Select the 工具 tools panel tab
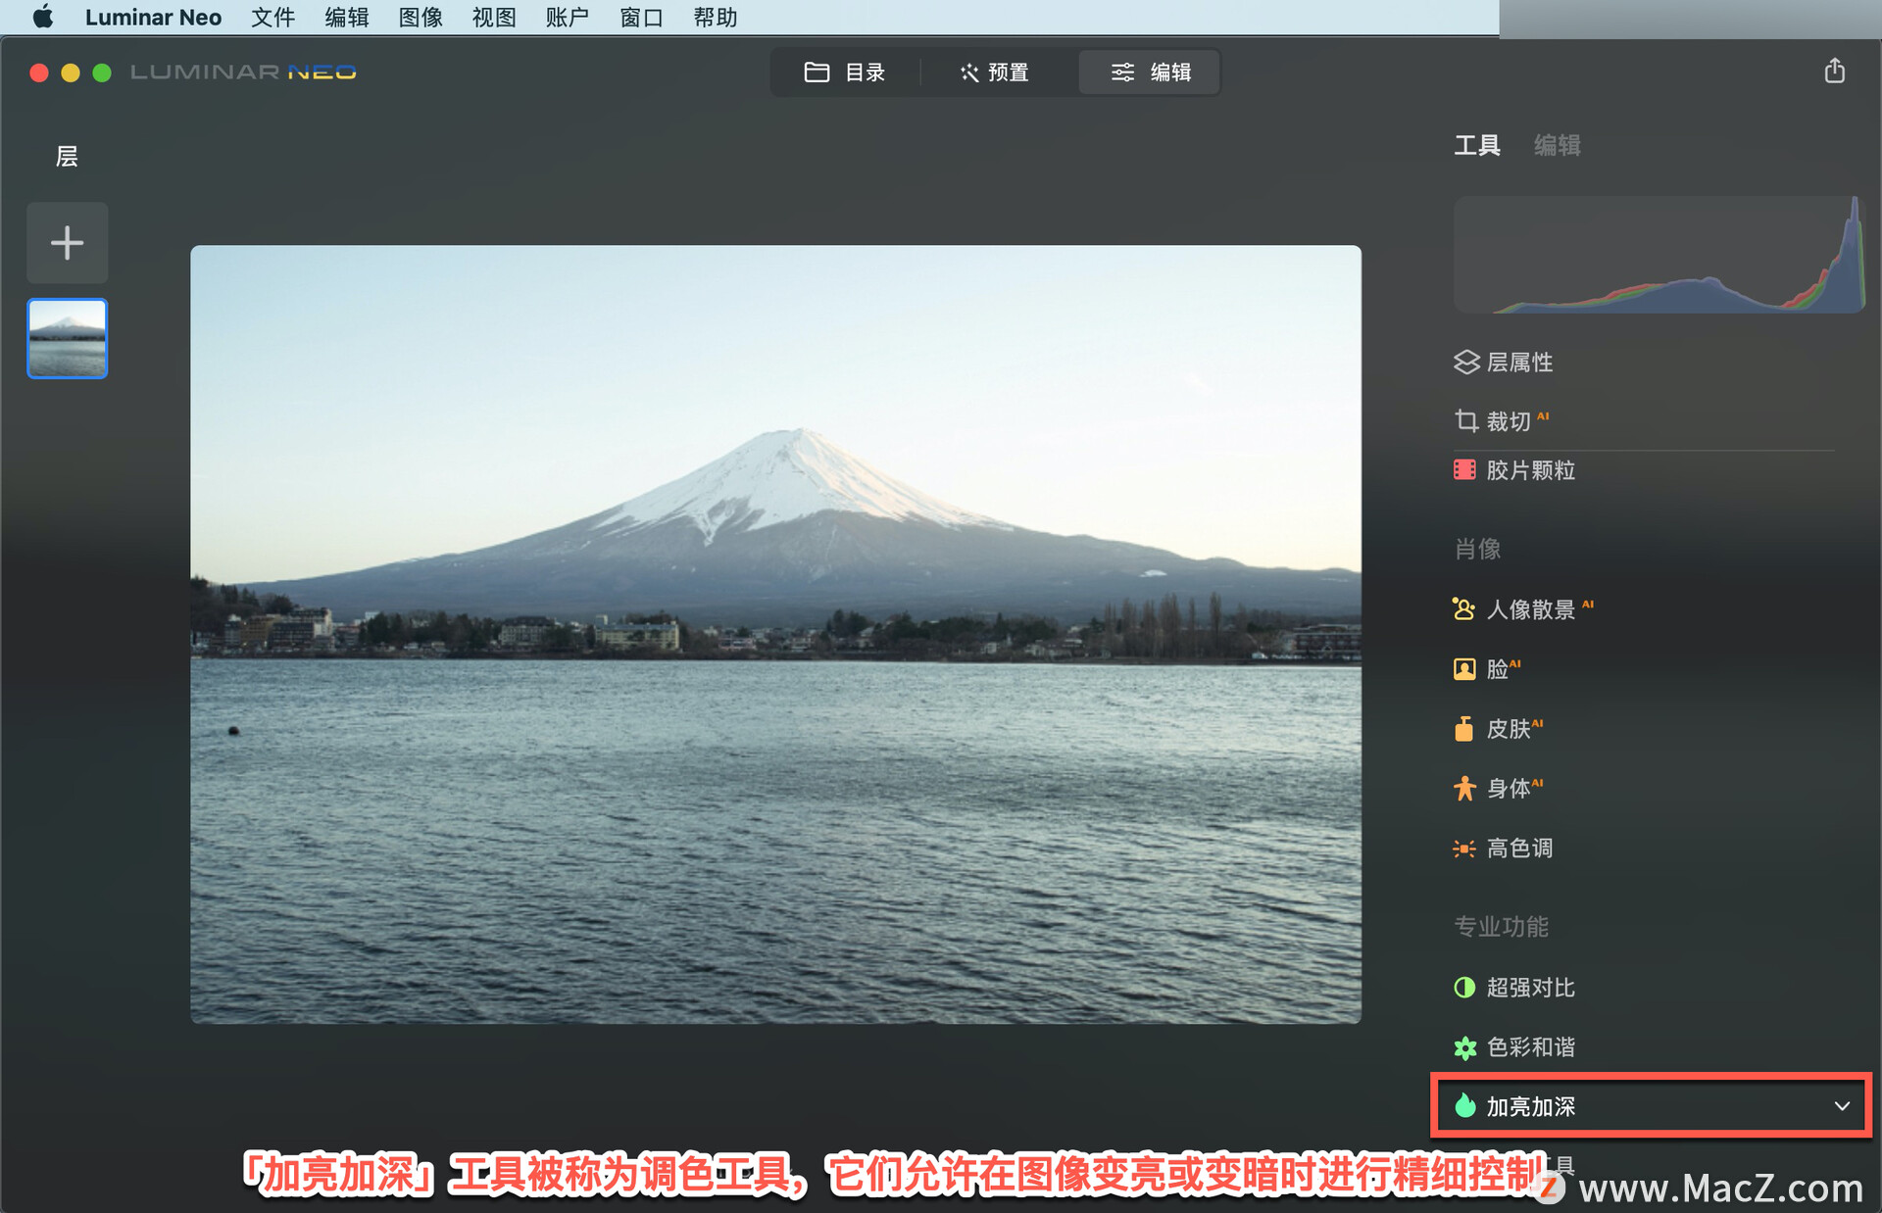This screenshot has height=1213, width=1882. click(1476, 145)
